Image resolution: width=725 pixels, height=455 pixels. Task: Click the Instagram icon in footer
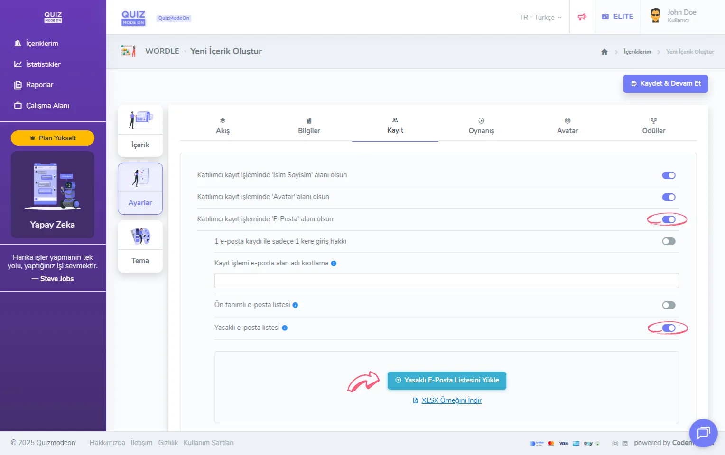pos(615,444)
